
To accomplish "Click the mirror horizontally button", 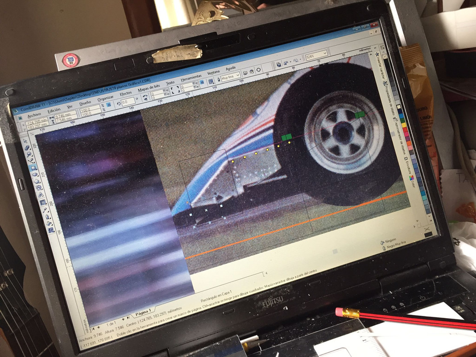I will [x=145, y=95].
